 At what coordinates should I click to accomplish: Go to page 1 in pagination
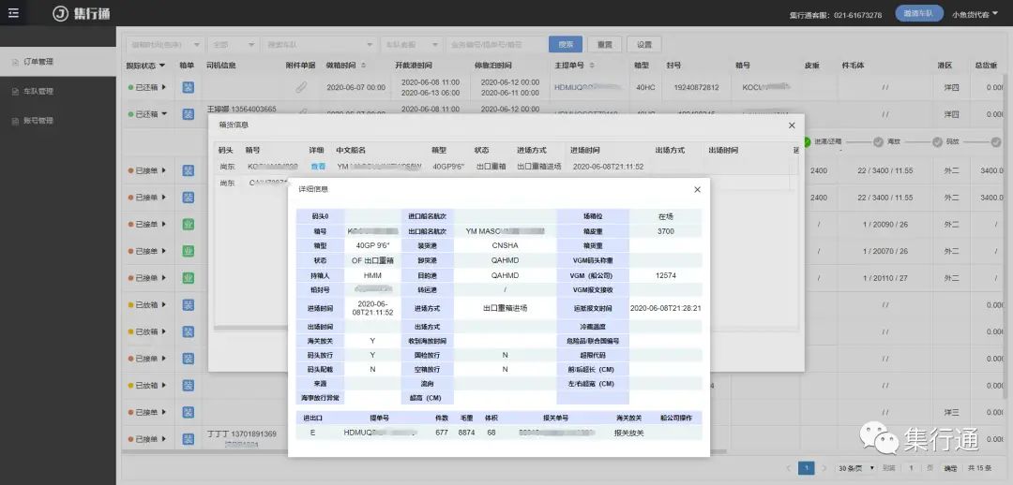(806, 468)
